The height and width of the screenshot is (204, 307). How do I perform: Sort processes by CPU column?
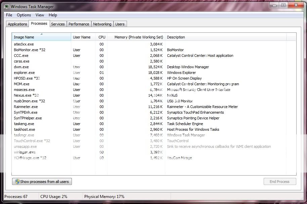coord(102,37)
